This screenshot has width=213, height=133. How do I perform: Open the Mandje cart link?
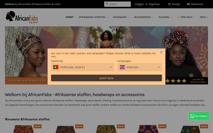tap(174, 4)
